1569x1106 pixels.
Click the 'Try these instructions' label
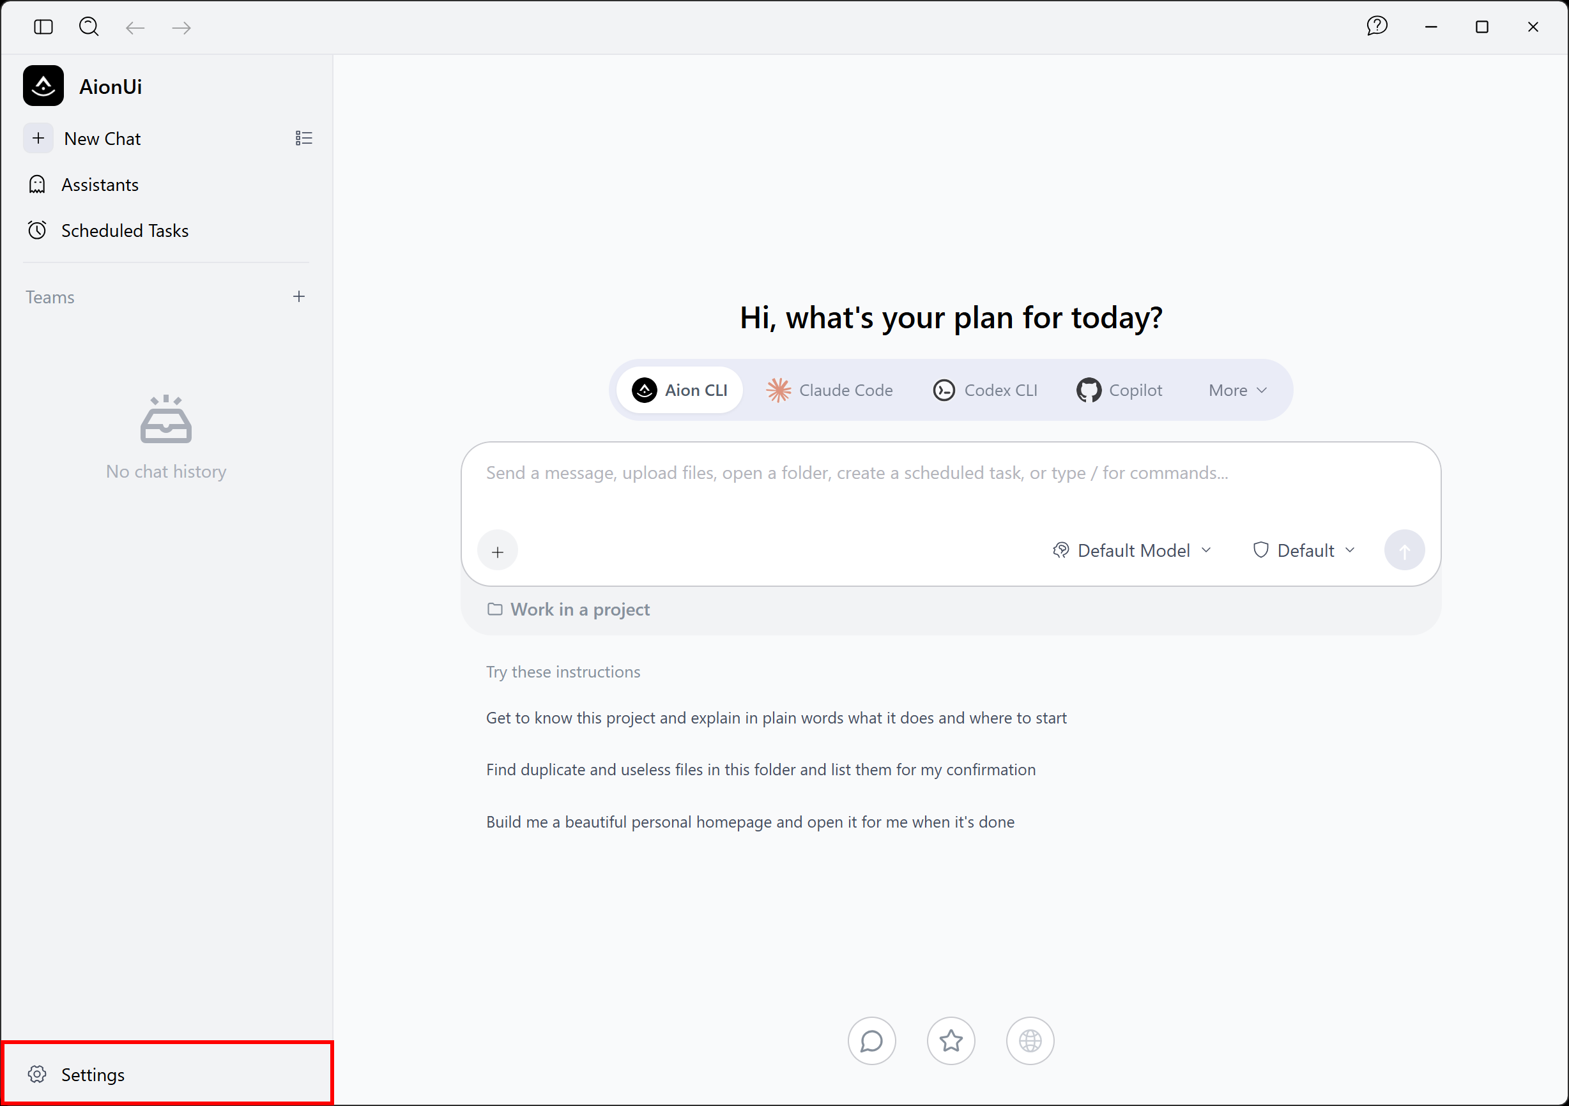point(563,672)
